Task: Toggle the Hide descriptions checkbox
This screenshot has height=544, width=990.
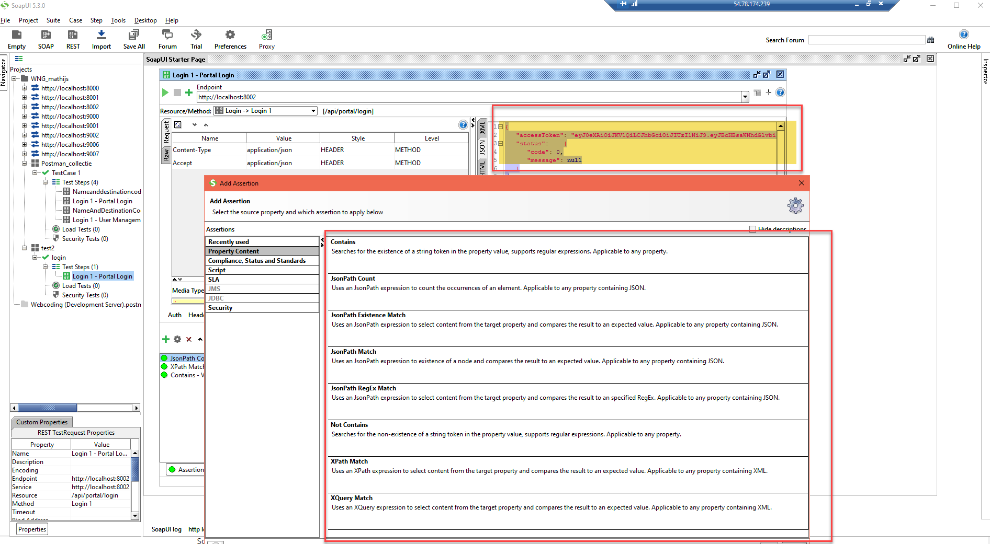Action: (x=752, y=229)
